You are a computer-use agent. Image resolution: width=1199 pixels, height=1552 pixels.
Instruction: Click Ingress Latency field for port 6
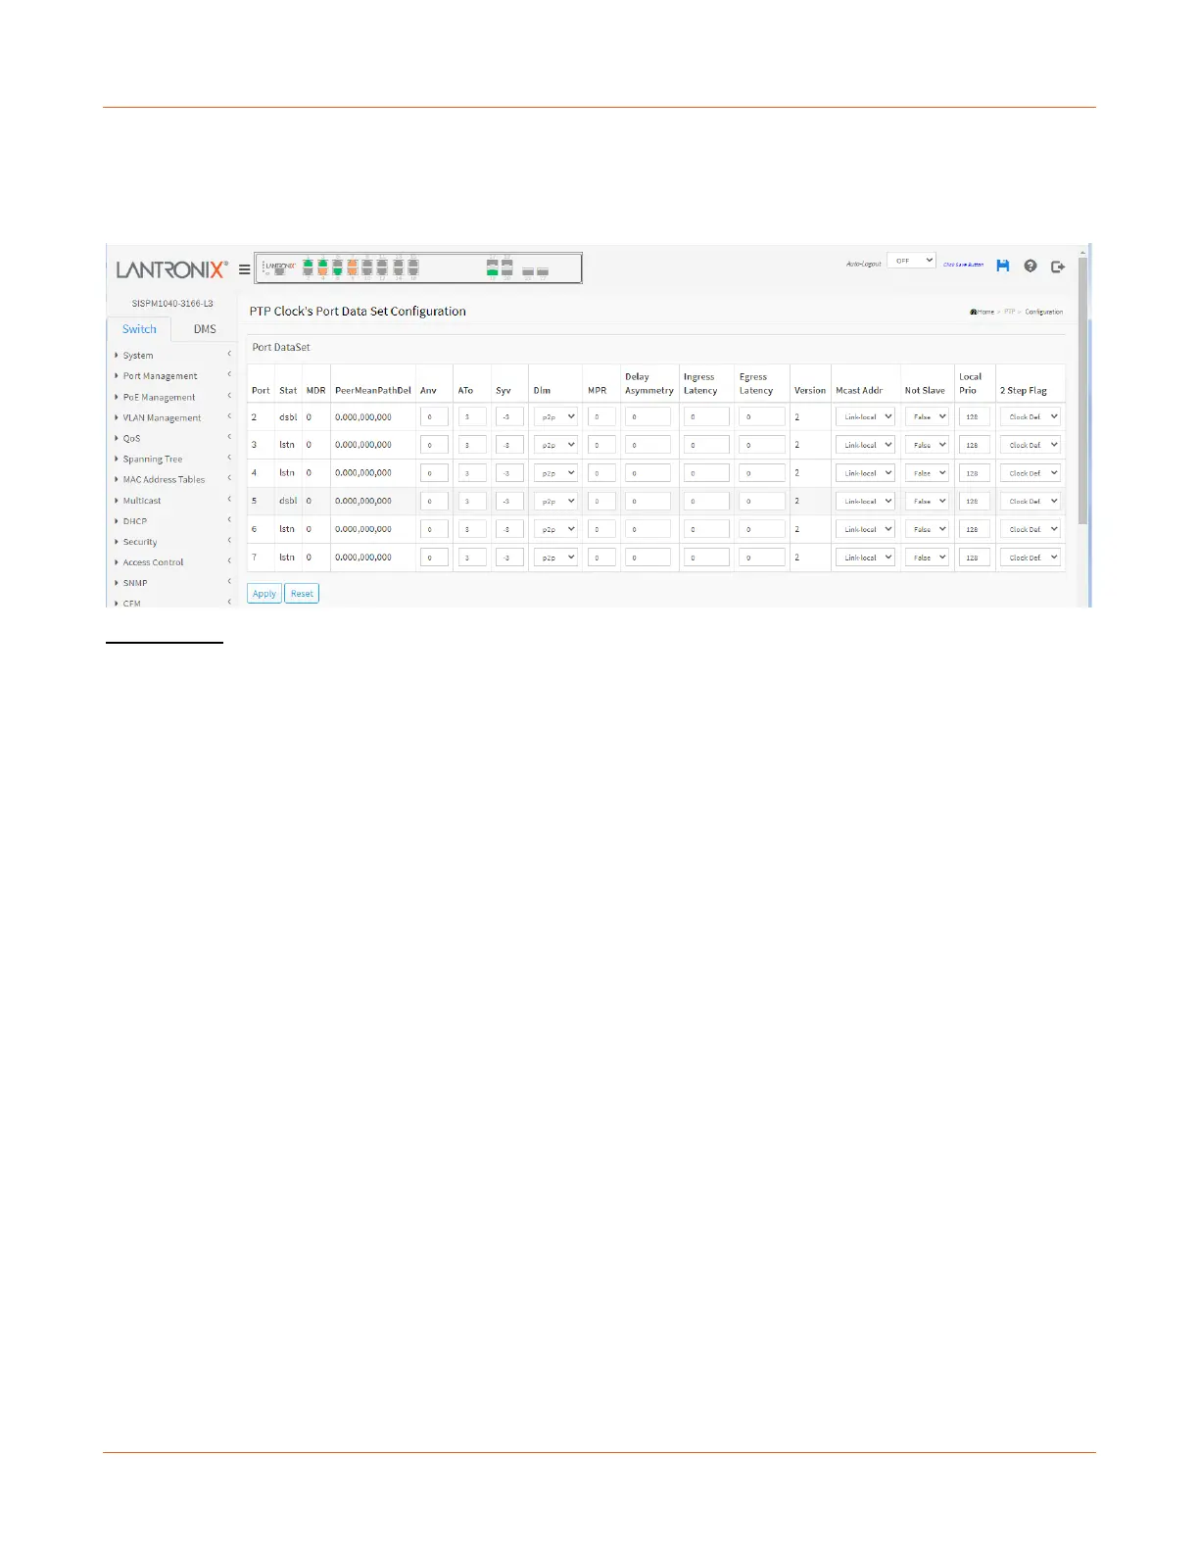pyautogui.click(x=706, y=529)
